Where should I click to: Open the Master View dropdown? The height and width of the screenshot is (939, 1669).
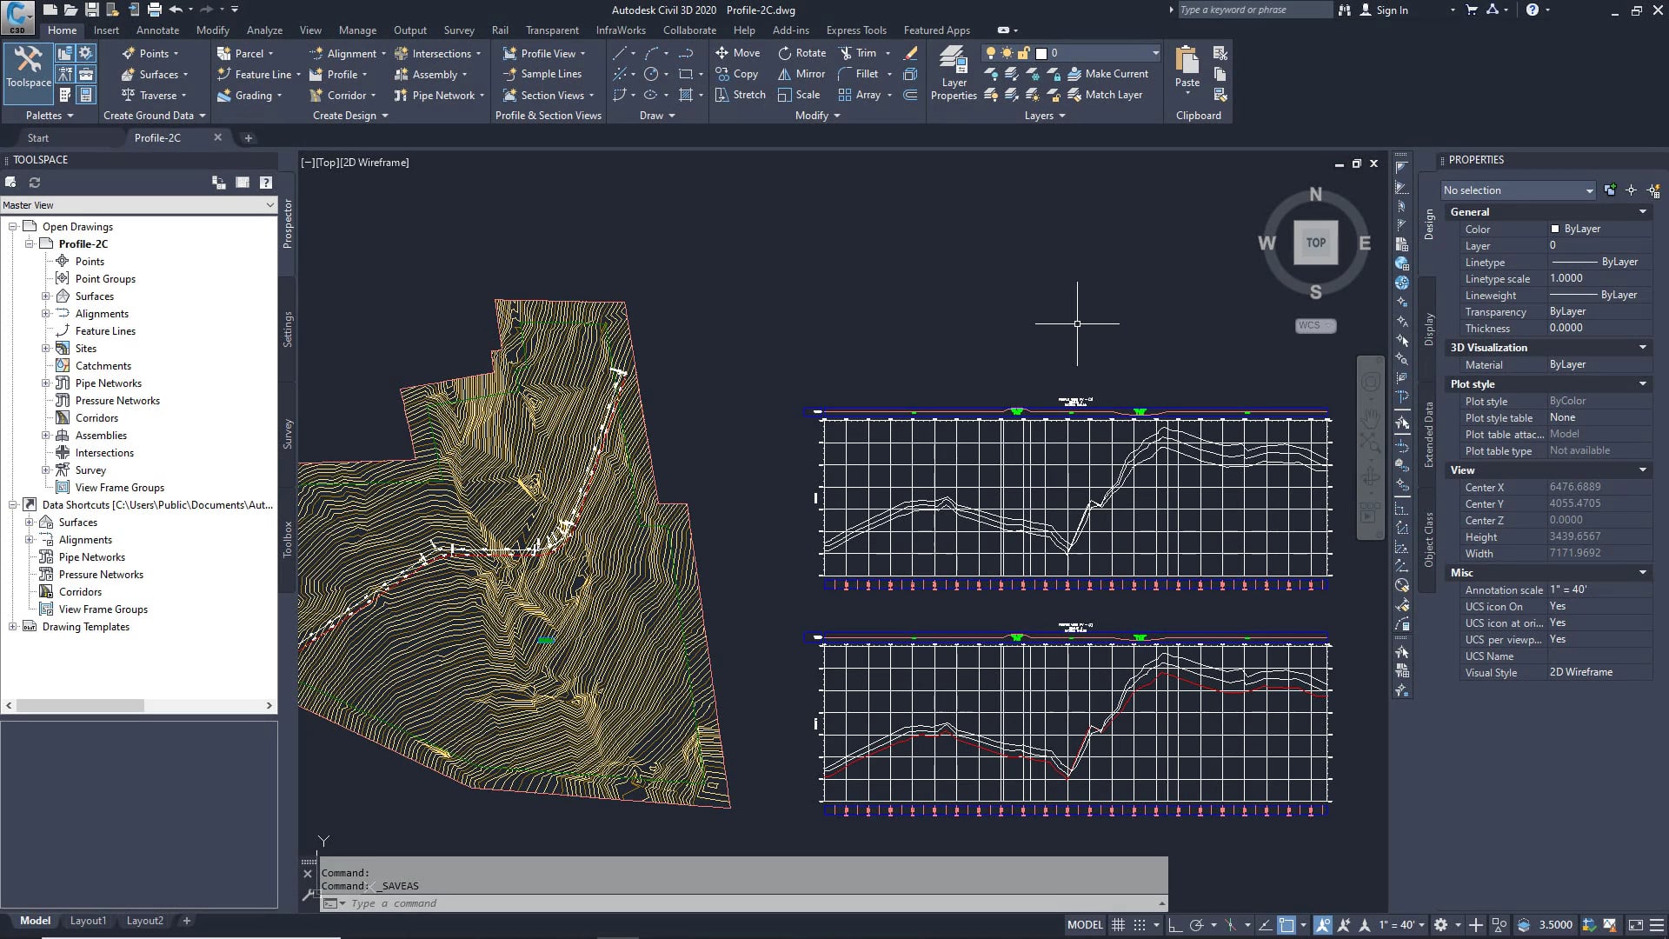(139, 205)
